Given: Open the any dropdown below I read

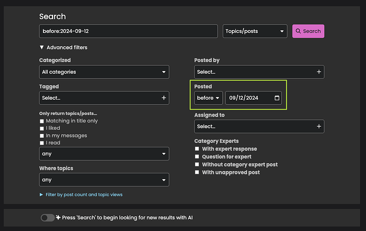Looking at the screenshot, I should 104,154.
